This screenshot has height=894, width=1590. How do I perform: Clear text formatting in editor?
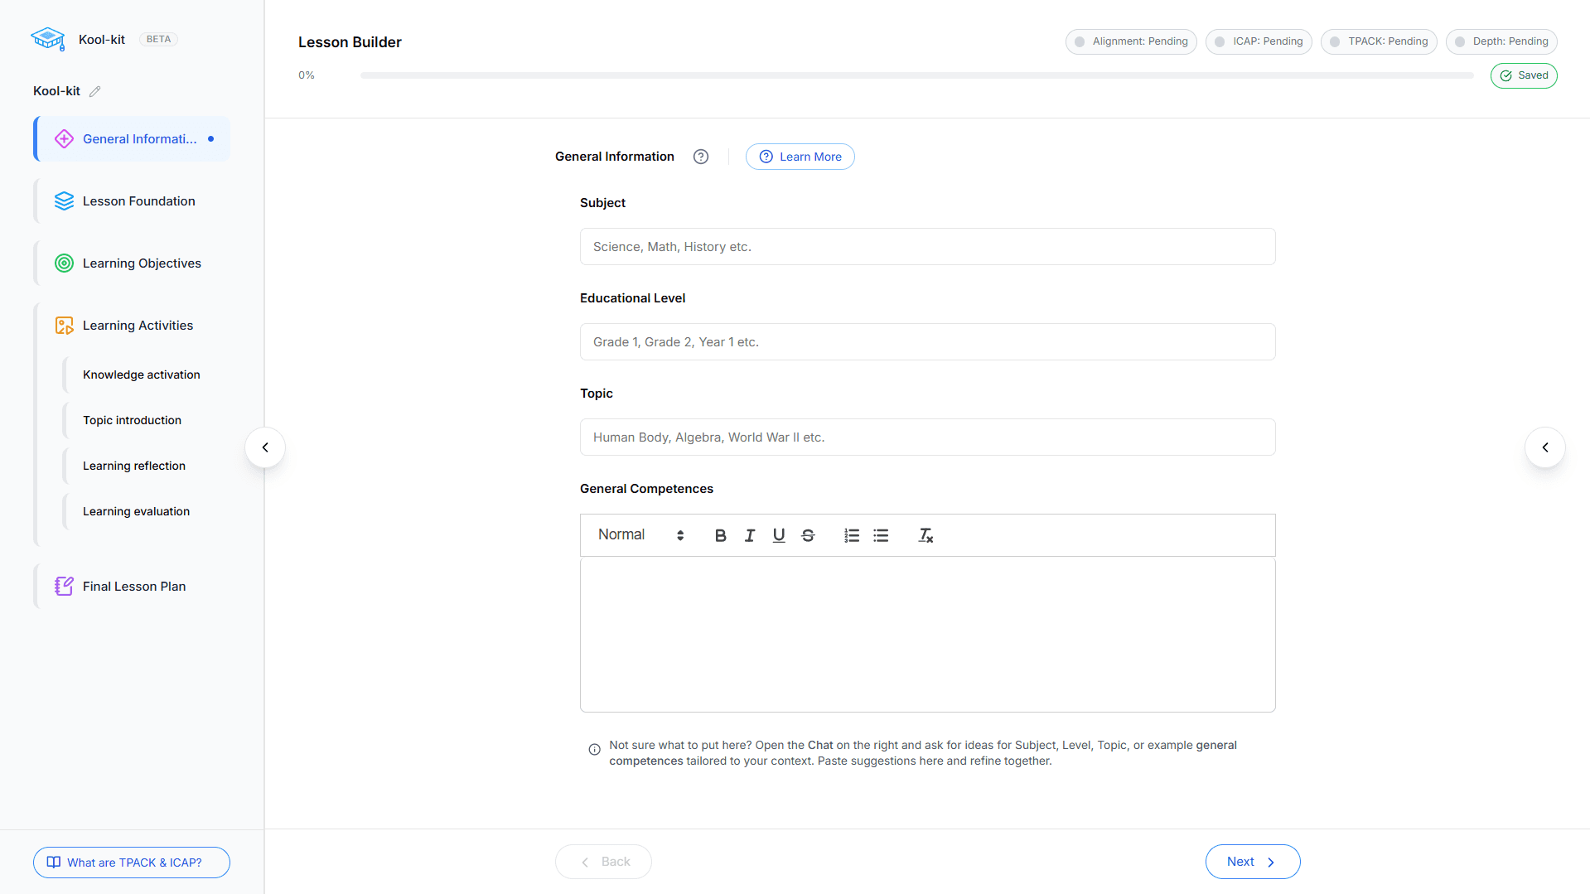925,535
